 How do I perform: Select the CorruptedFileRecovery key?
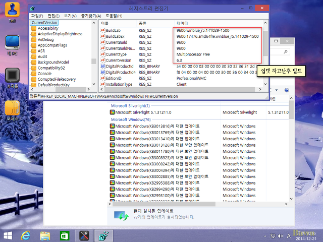click(57, 79)
